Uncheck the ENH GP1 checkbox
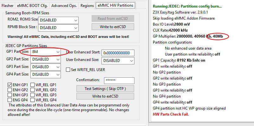This screenshot has width=254, height=126. tap(10, 85)
